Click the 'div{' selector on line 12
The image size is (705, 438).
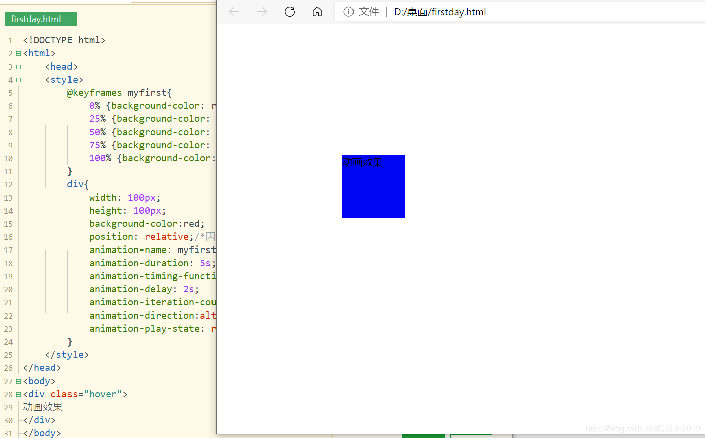78,184
